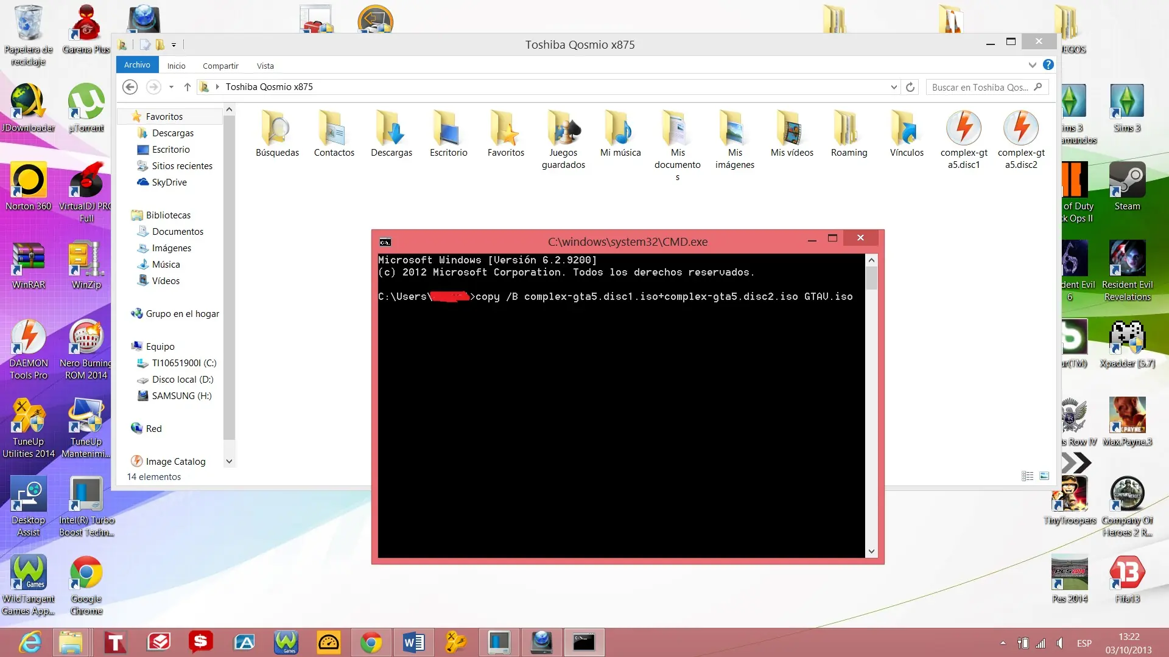Select the Roaming folder

coord(849,134)
